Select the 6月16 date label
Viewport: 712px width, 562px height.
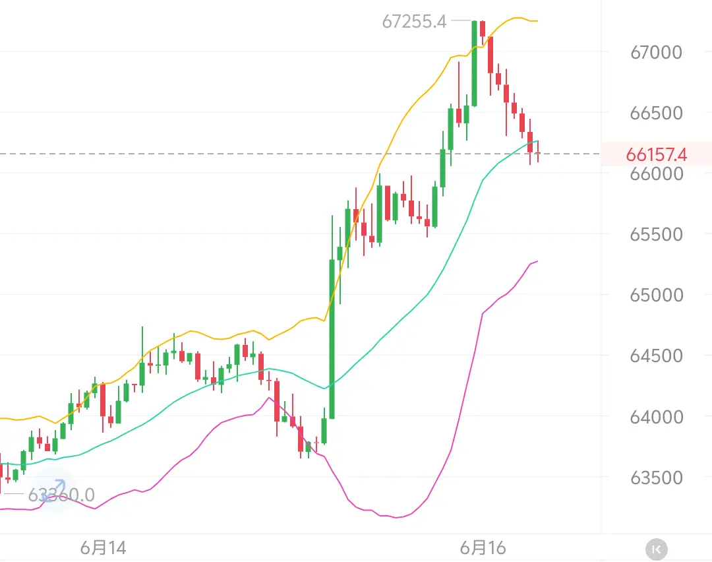coord(483,548)
